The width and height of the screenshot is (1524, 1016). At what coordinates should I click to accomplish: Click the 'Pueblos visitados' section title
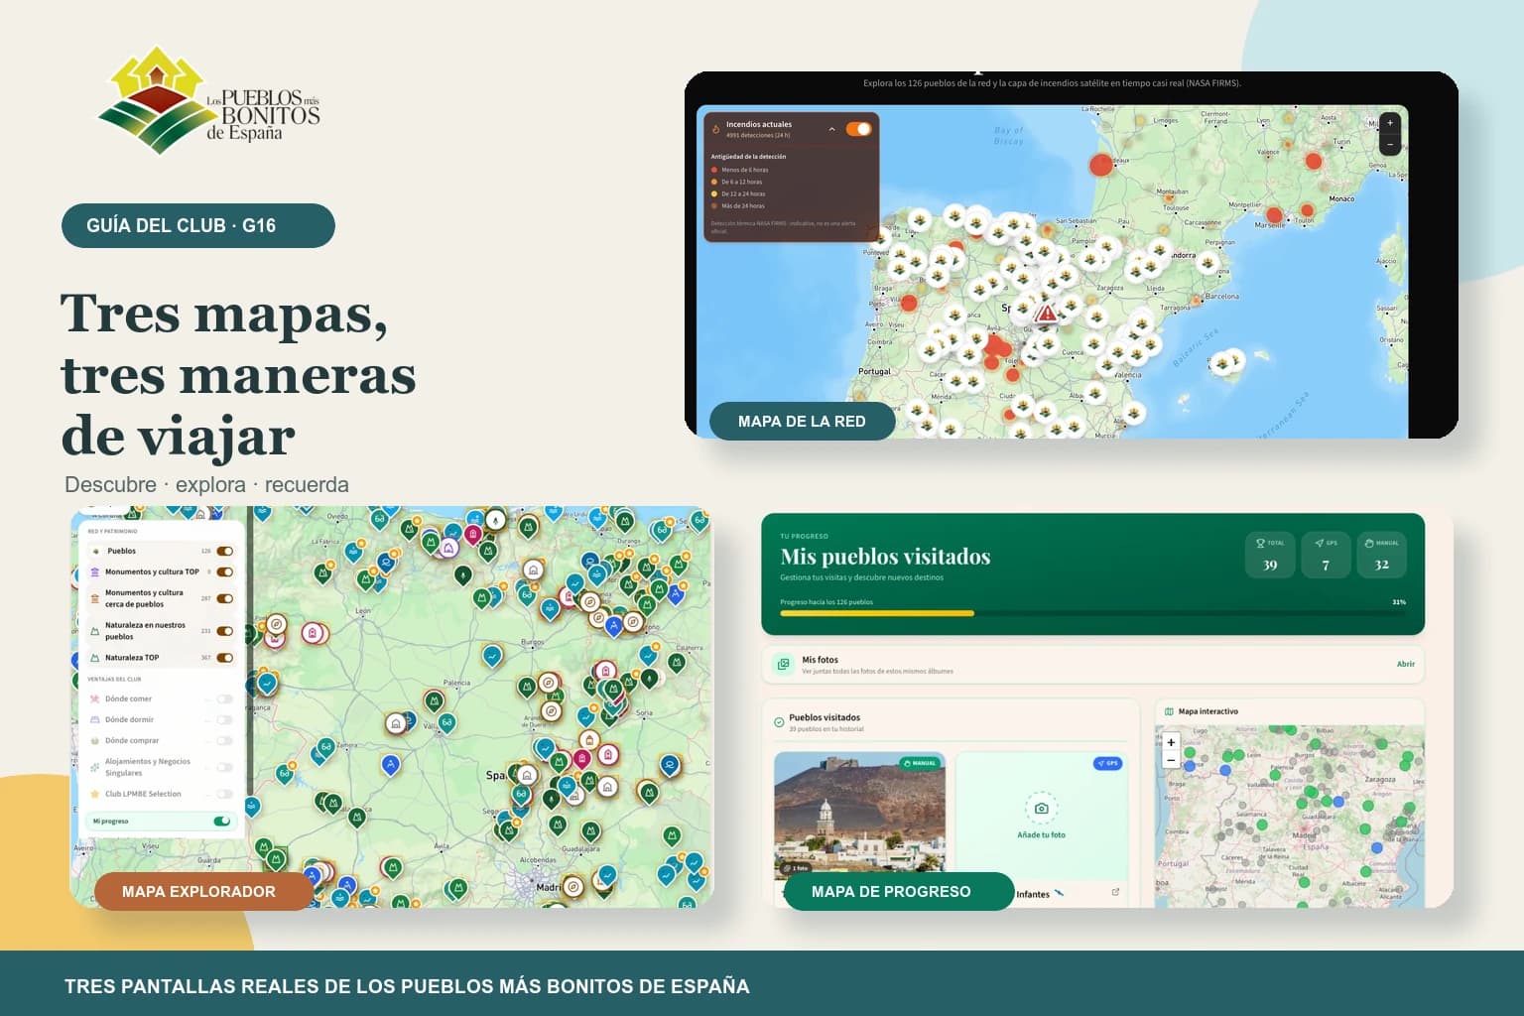825,717
